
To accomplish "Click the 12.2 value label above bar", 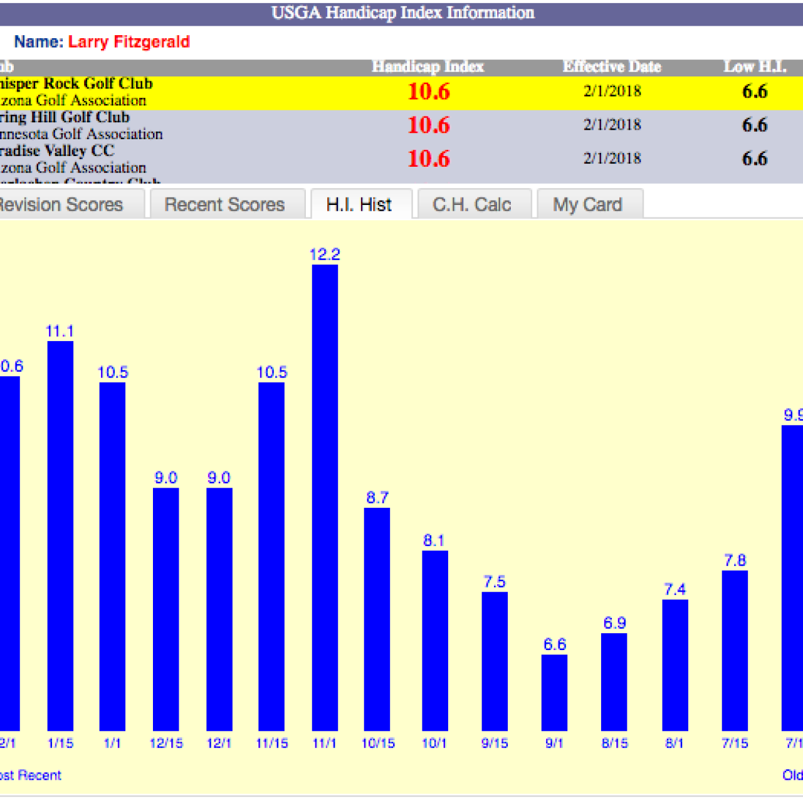I will click(325, 255).
